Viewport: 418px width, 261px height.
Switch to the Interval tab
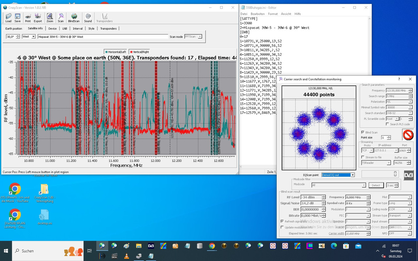click(78, 28)
